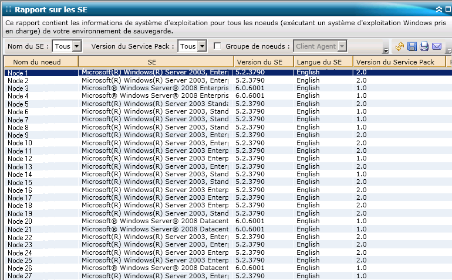Select the Node 18 row
This screenshot has height=280, width=452.
(228, 206)
